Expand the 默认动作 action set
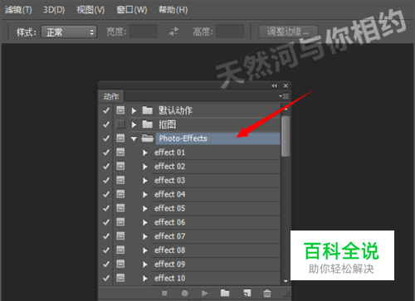The height and width of the screenshot is (301, 415). (134, 110)
